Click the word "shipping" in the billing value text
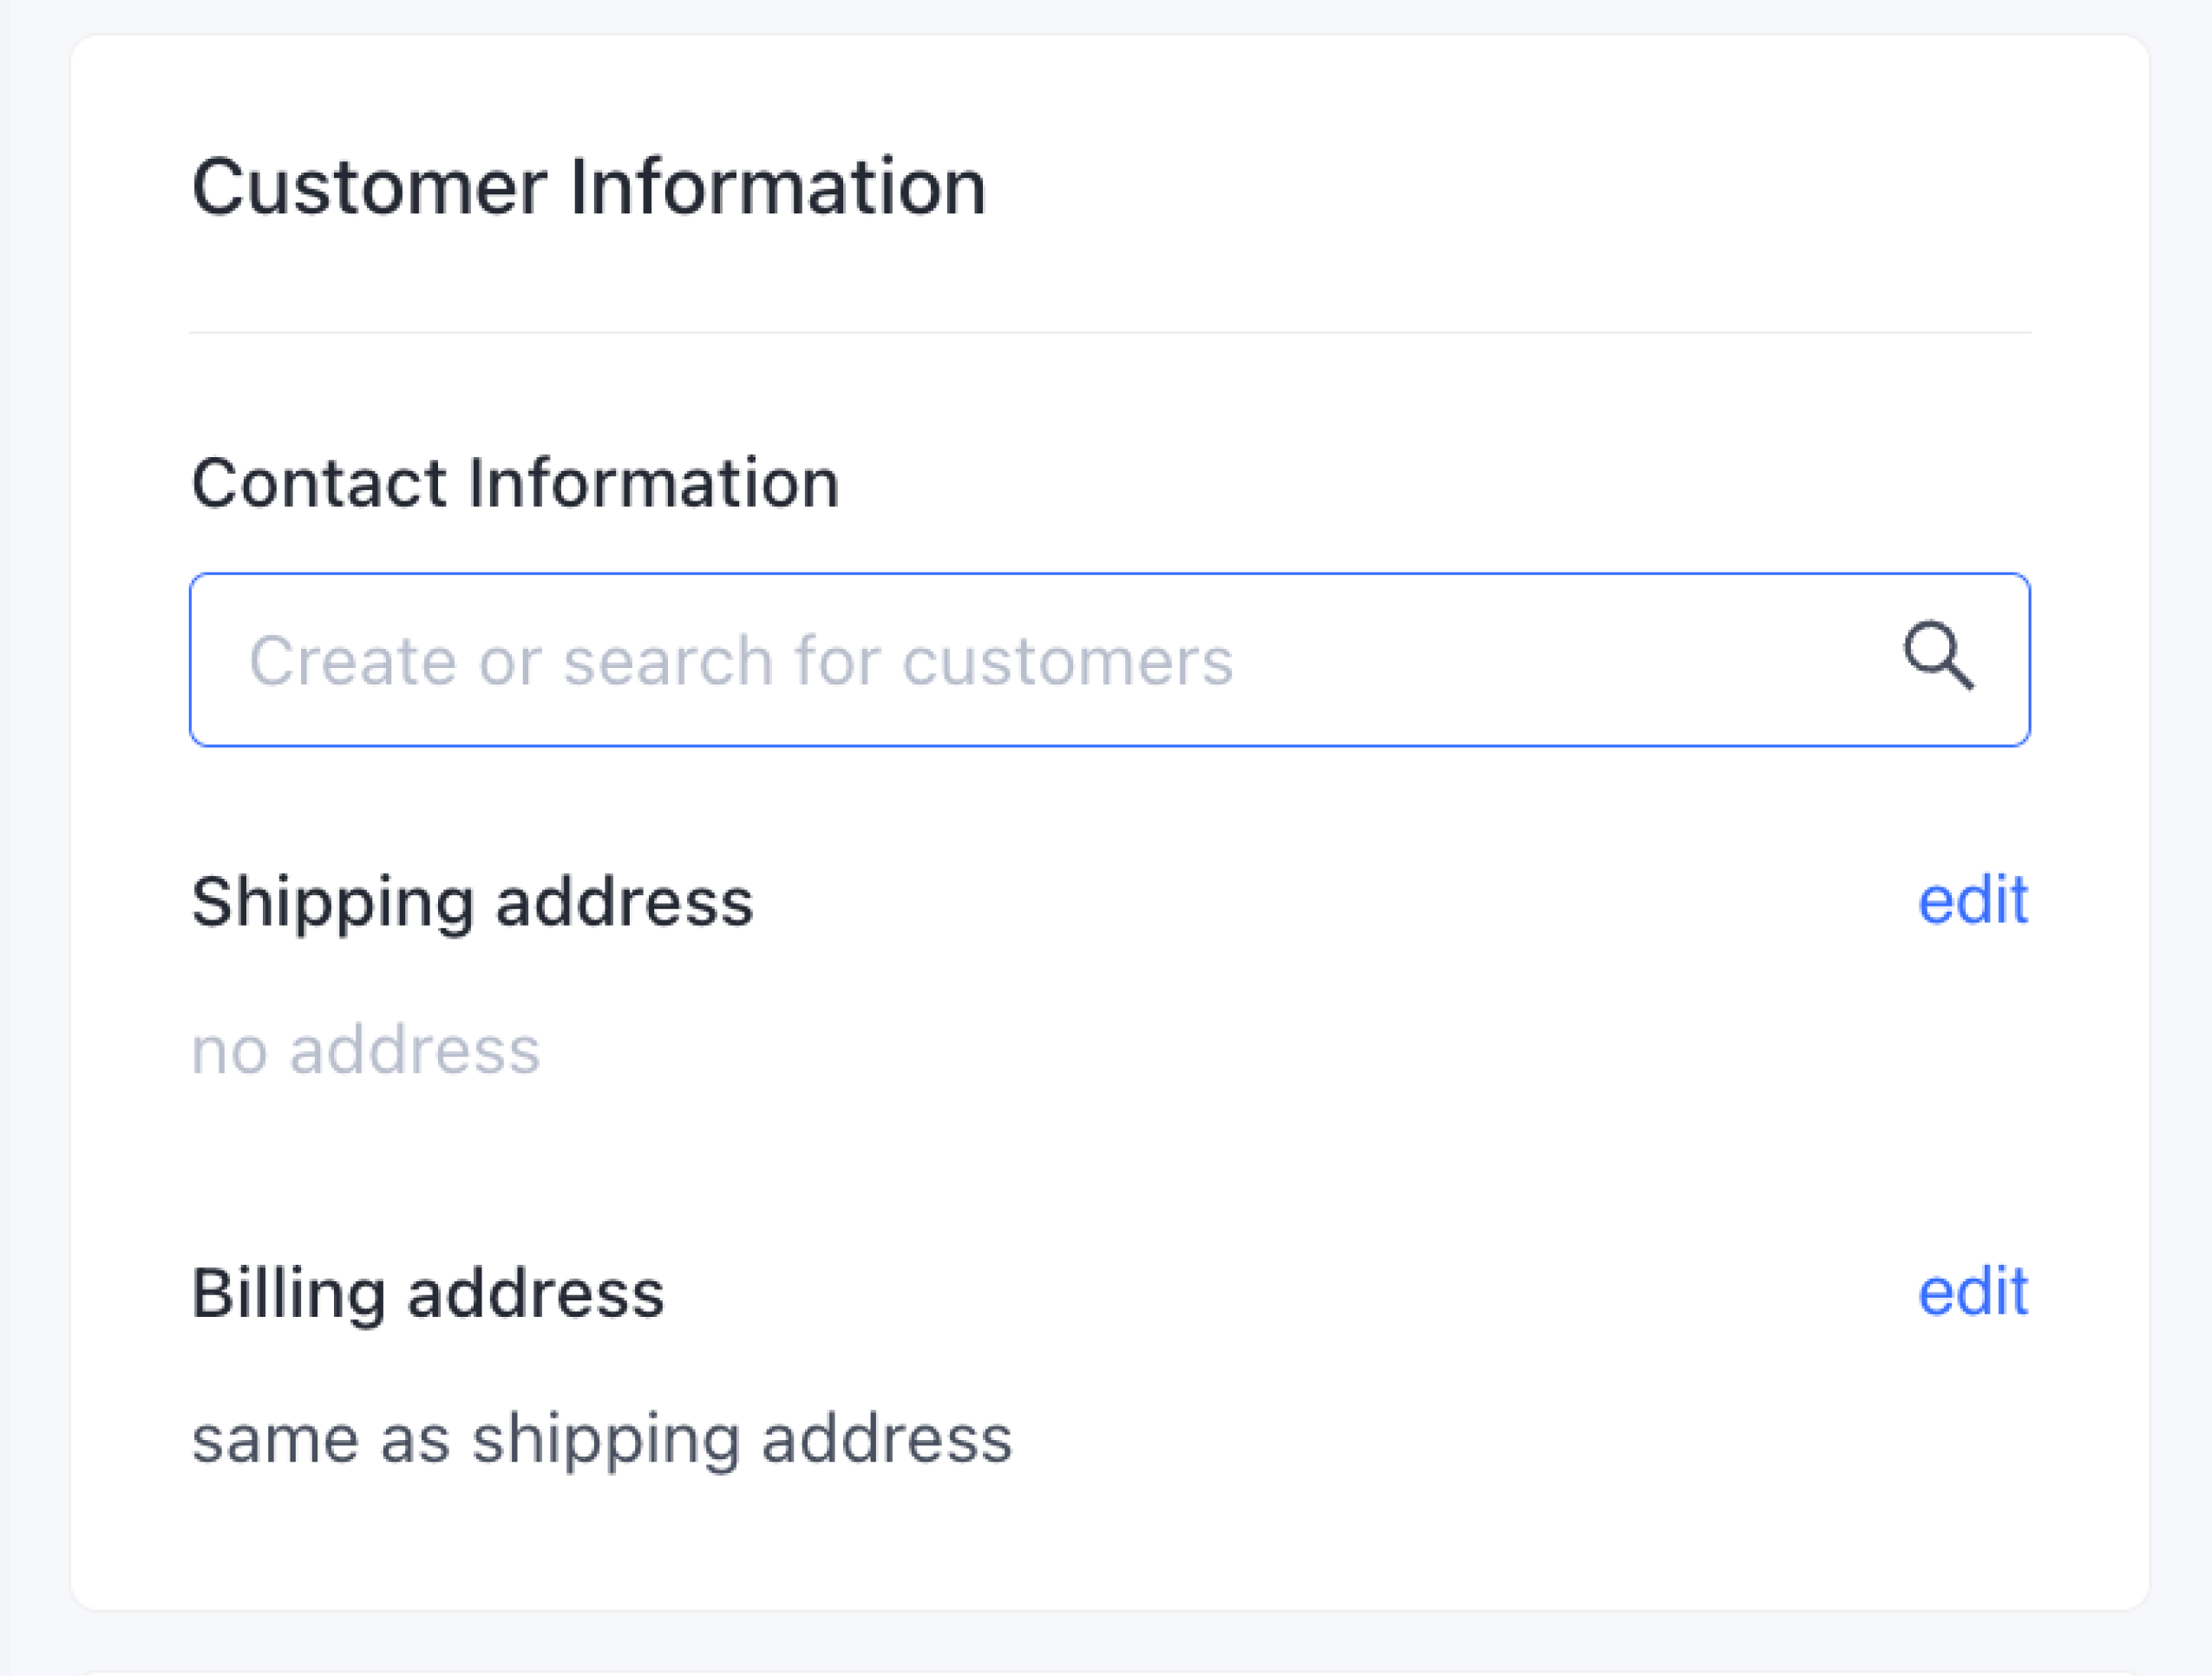 606,1439
